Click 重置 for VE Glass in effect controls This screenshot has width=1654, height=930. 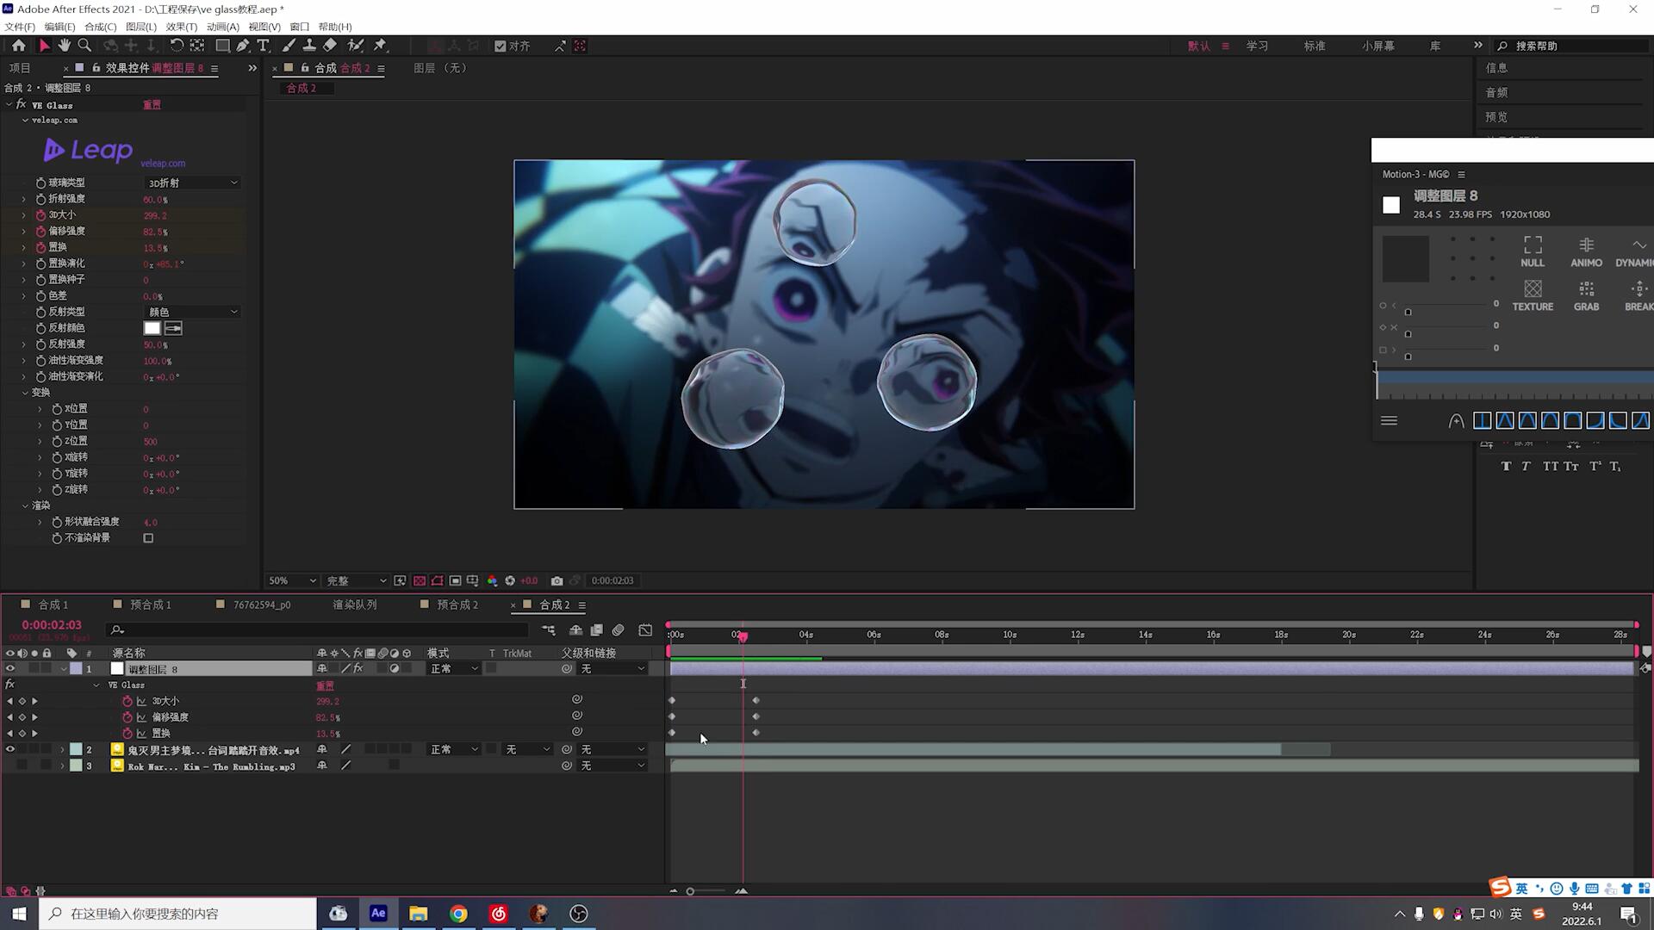pyautogui.click(x=152, y=105)
